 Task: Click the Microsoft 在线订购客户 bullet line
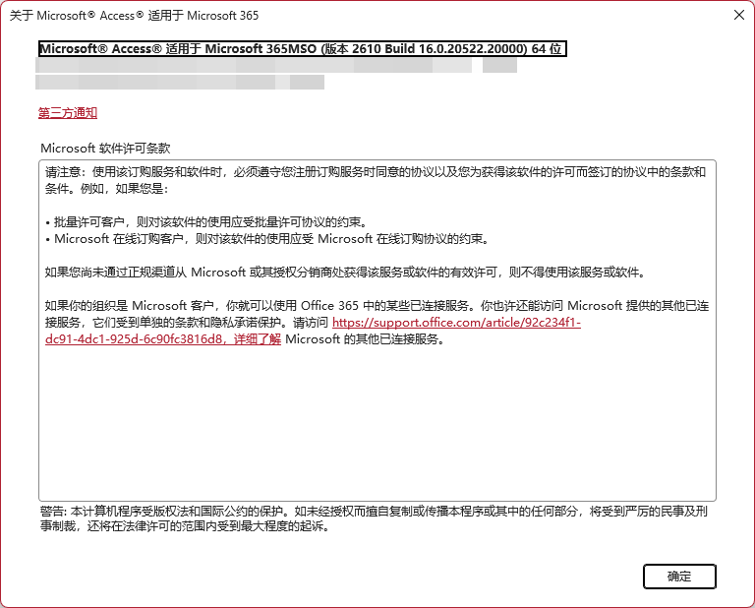266,239
